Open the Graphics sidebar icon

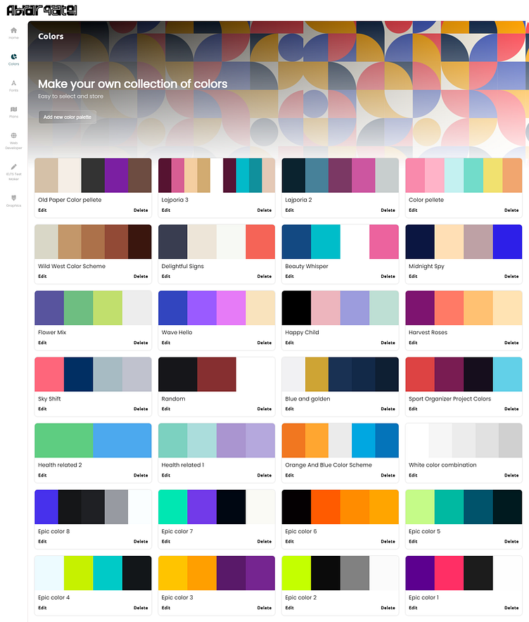pyautogui.click(x=13, y=198)
